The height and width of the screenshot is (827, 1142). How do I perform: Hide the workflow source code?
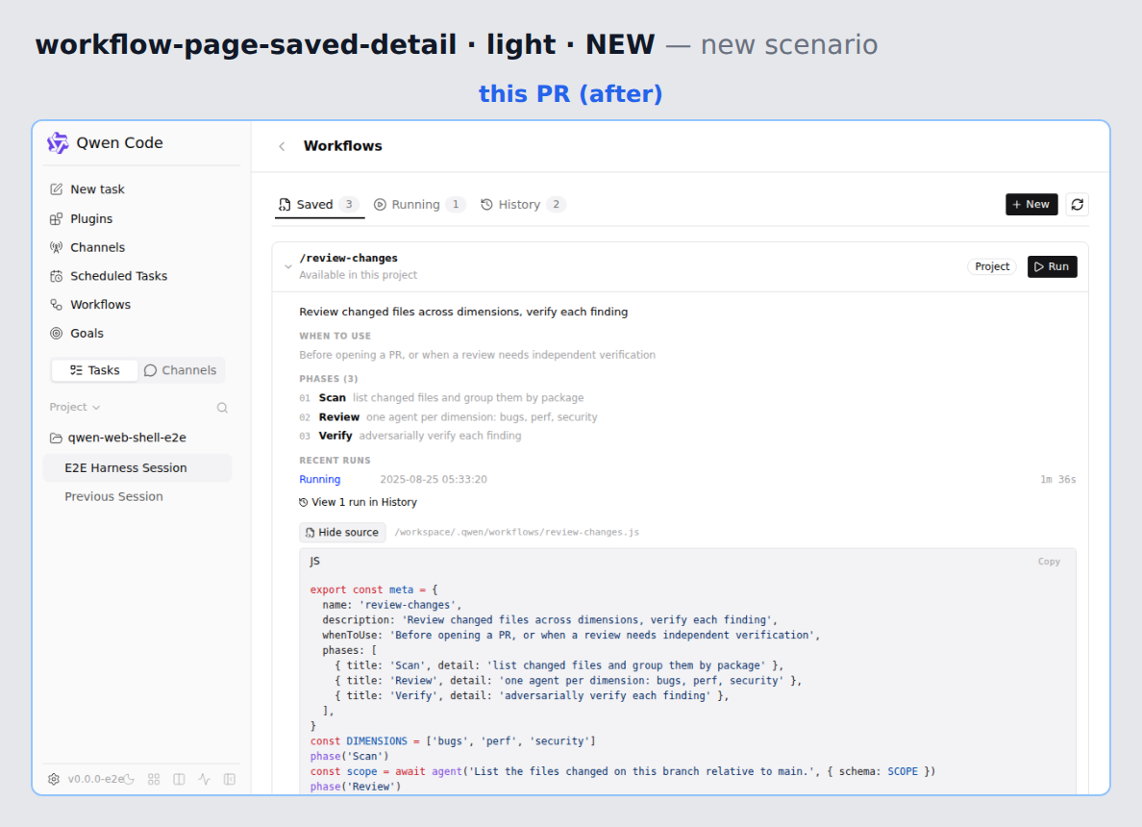coord(342,533)
